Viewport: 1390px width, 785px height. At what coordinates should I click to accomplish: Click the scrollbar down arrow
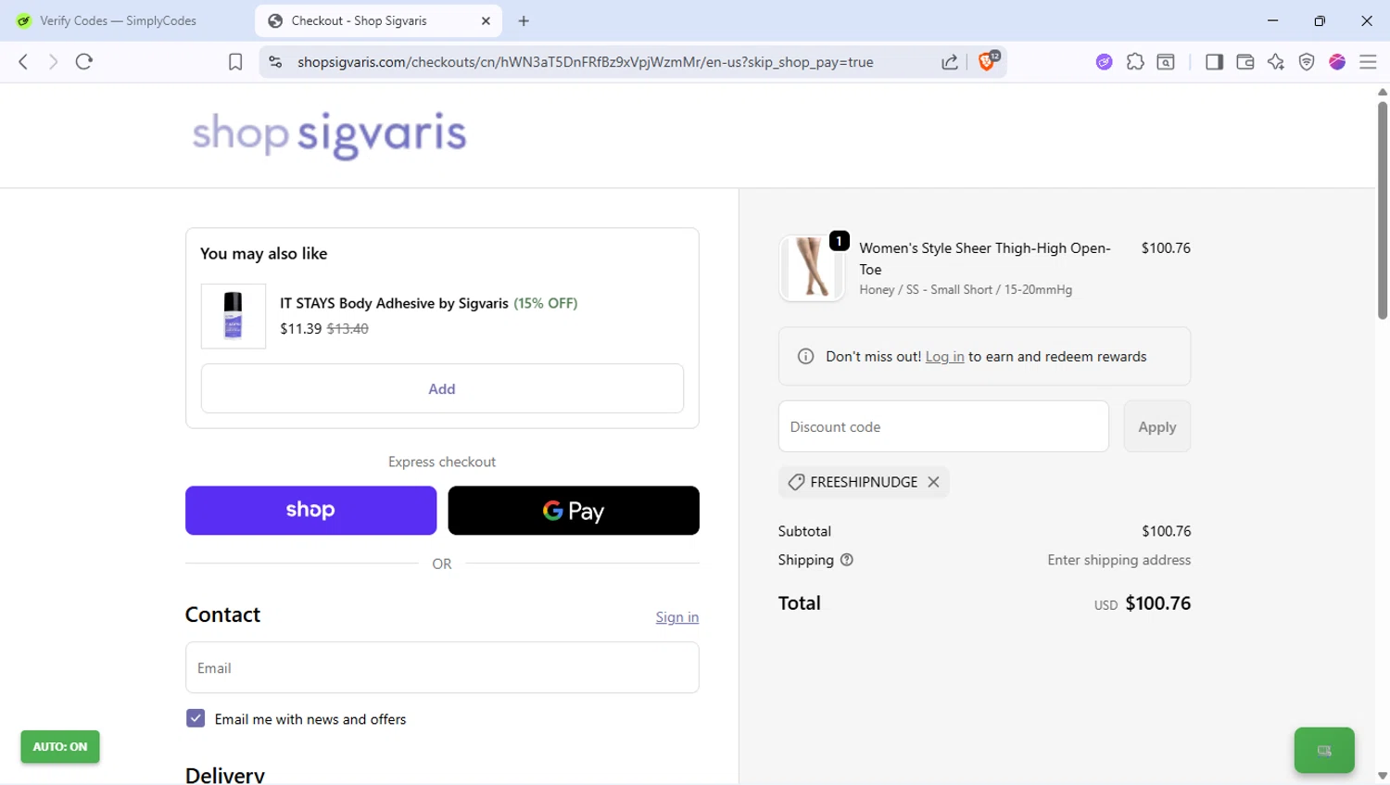(x=1383, y=776)
